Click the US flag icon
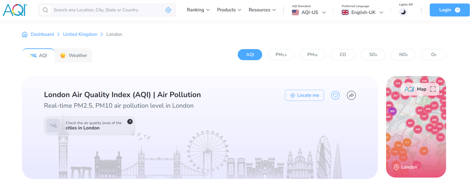 [295, 12]
